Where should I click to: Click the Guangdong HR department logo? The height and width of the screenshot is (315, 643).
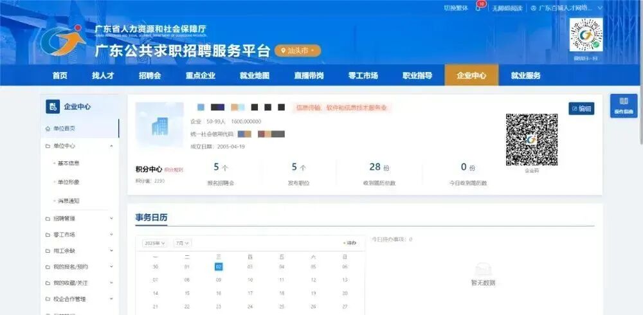(63, 40)
